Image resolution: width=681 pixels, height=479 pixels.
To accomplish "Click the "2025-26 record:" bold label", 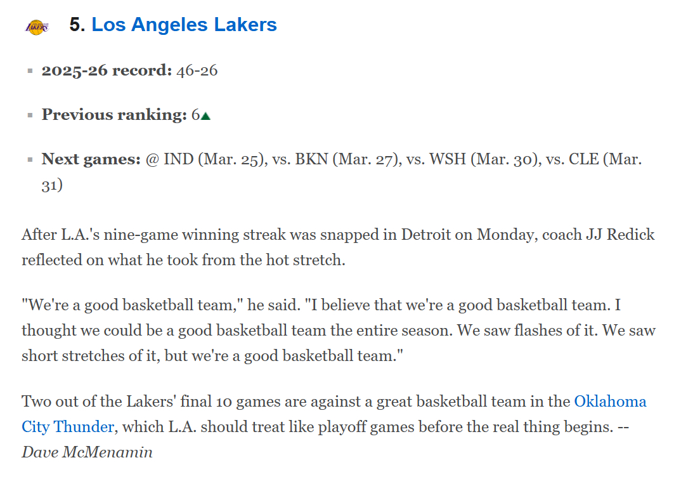I will coord(107,70).
